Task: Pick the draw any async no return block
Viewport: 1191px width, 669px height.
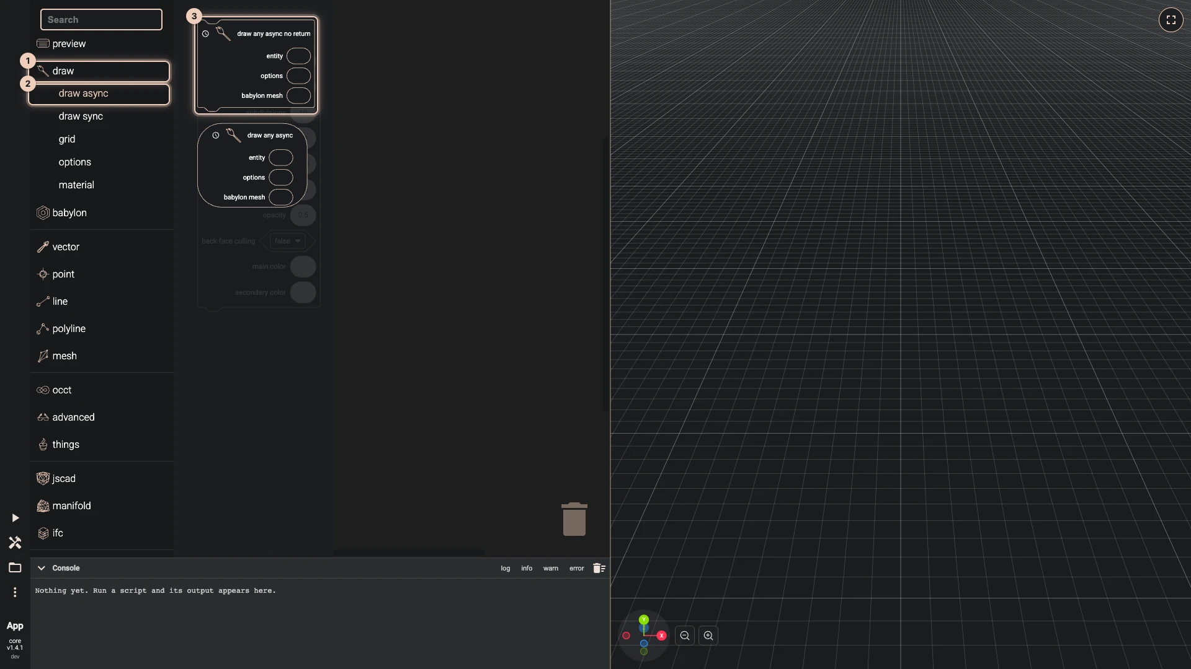Action: click(256, 65)
